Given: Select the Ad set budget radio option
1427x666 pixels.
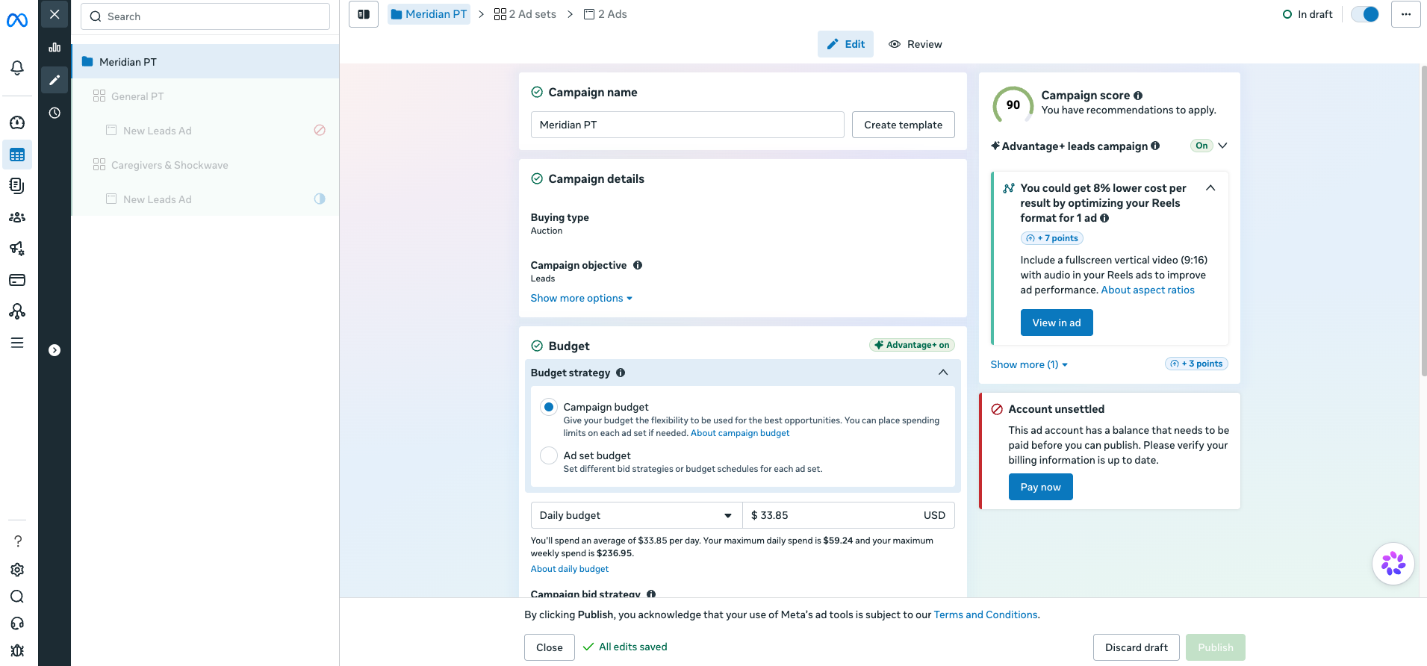Looking at the screenshot, I should pos(549,455).
